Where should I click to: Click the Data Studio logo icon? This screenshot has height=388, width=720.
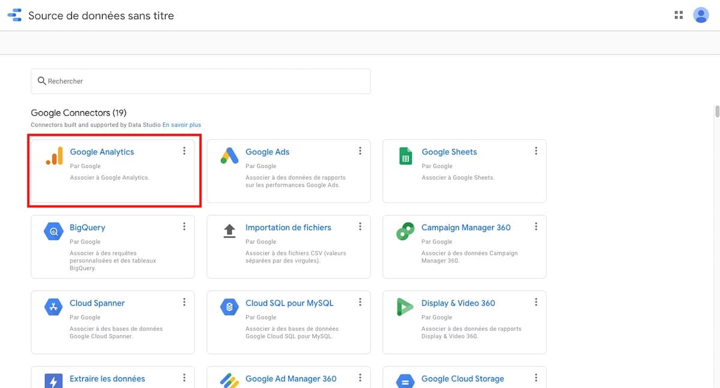pyautogui.click(x=14, y=16)
